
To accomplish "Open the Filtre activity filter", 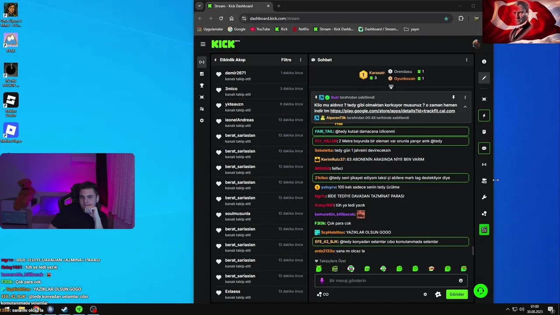I will (286, 60).
